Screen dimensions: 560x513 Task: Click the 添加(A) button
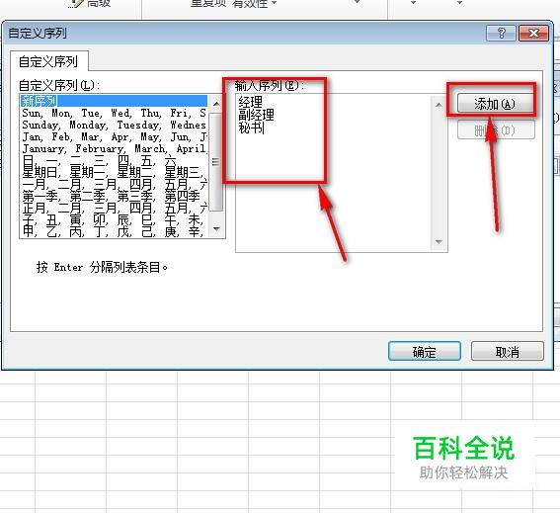[496, 104]
